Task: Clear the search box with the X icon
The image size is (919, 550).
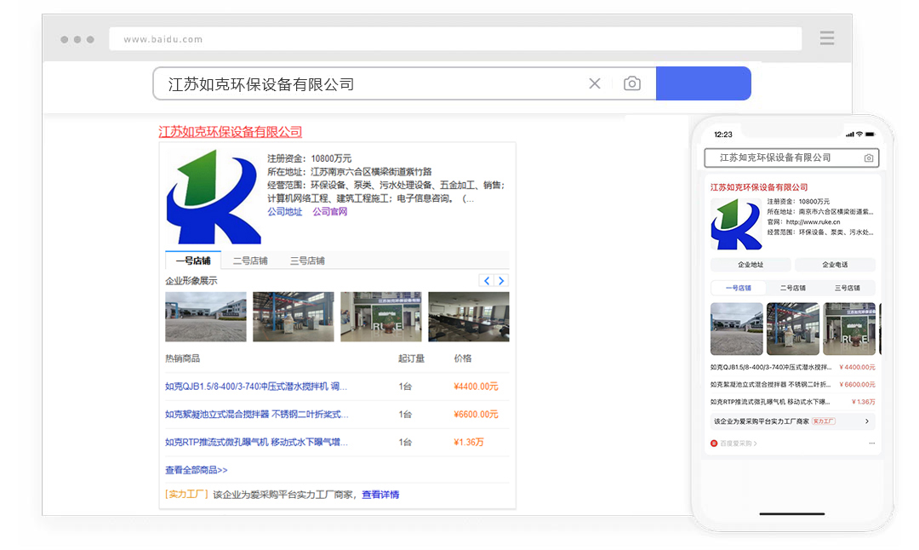Action: click(x=594, y=83)
